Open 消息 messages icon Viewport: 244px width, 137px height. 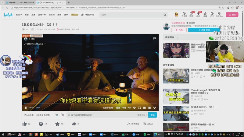tap(191, 15)
